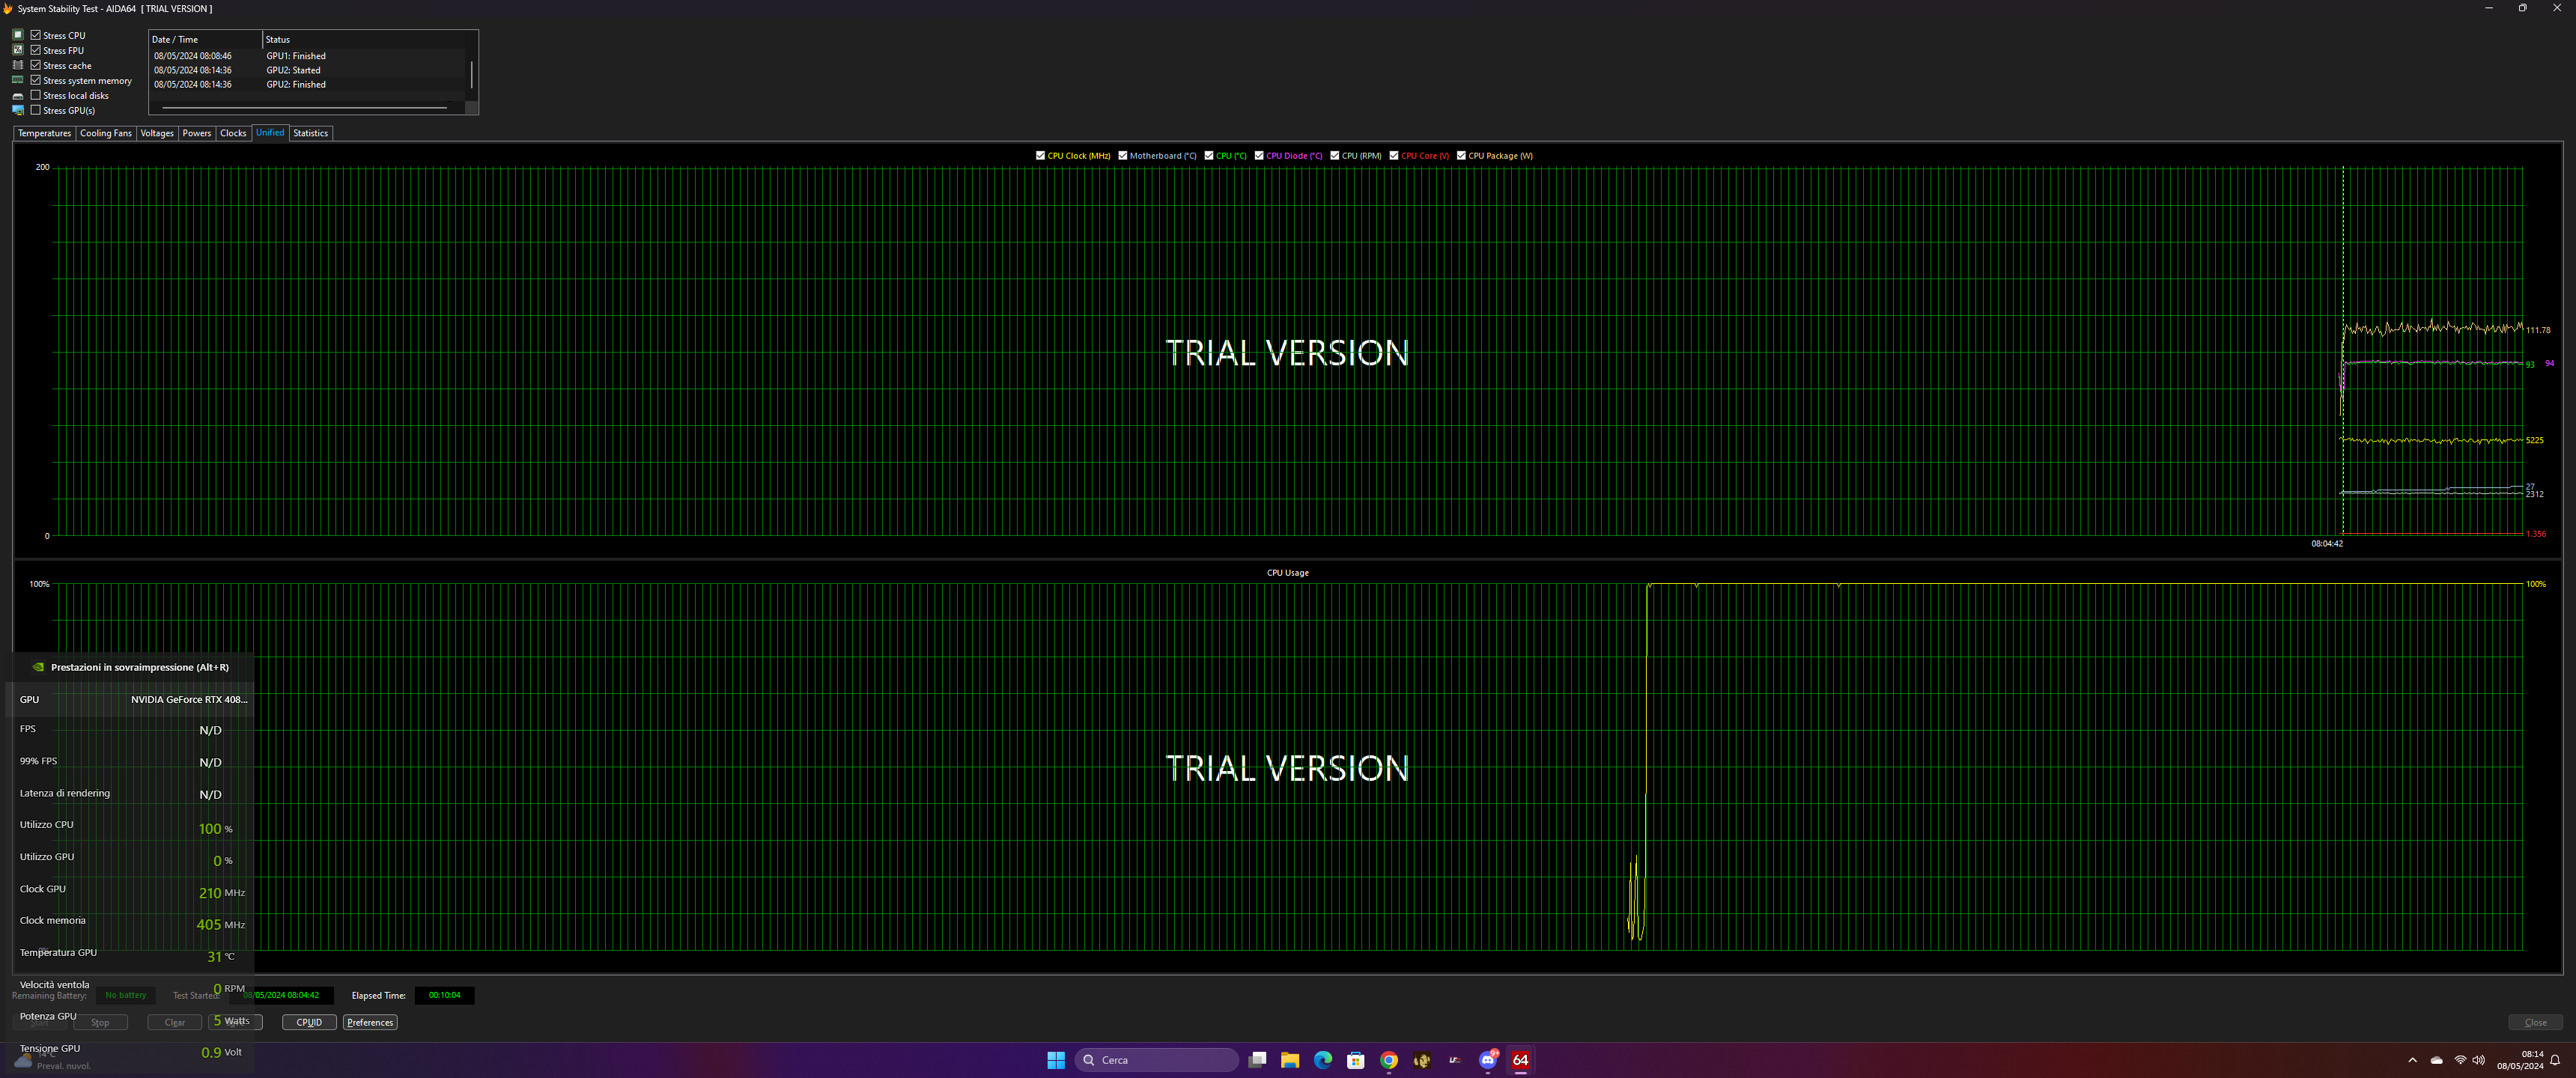Switch to the Temperatures tab
This screenshot has width=2576, height=1078.
click(44, 133)
